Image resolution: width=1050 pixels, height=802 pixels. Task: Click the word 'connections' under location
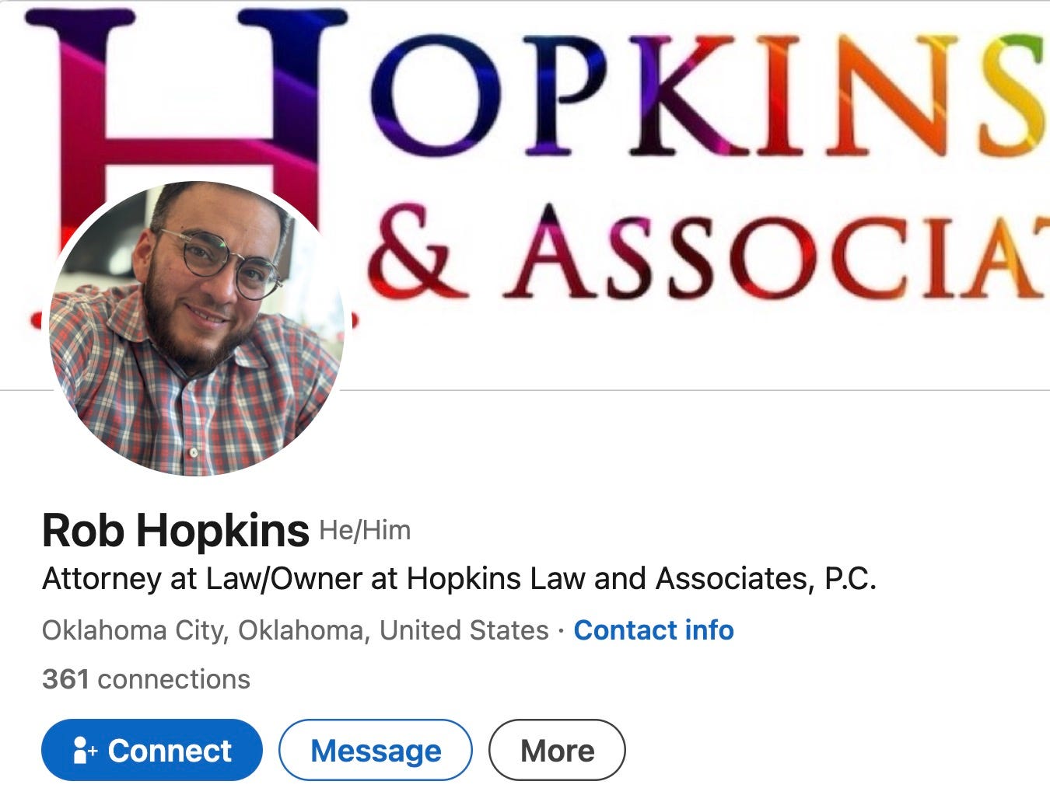click(173, 679)
